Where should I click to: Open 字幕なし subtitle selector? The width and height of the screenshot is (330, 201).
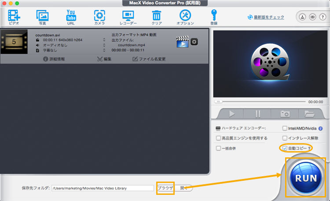[x=104, y=50]
